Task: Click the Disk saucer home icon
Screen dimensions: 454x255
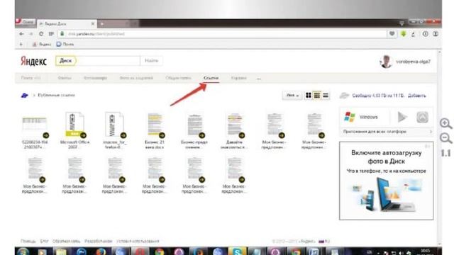Action: [25, 95]
